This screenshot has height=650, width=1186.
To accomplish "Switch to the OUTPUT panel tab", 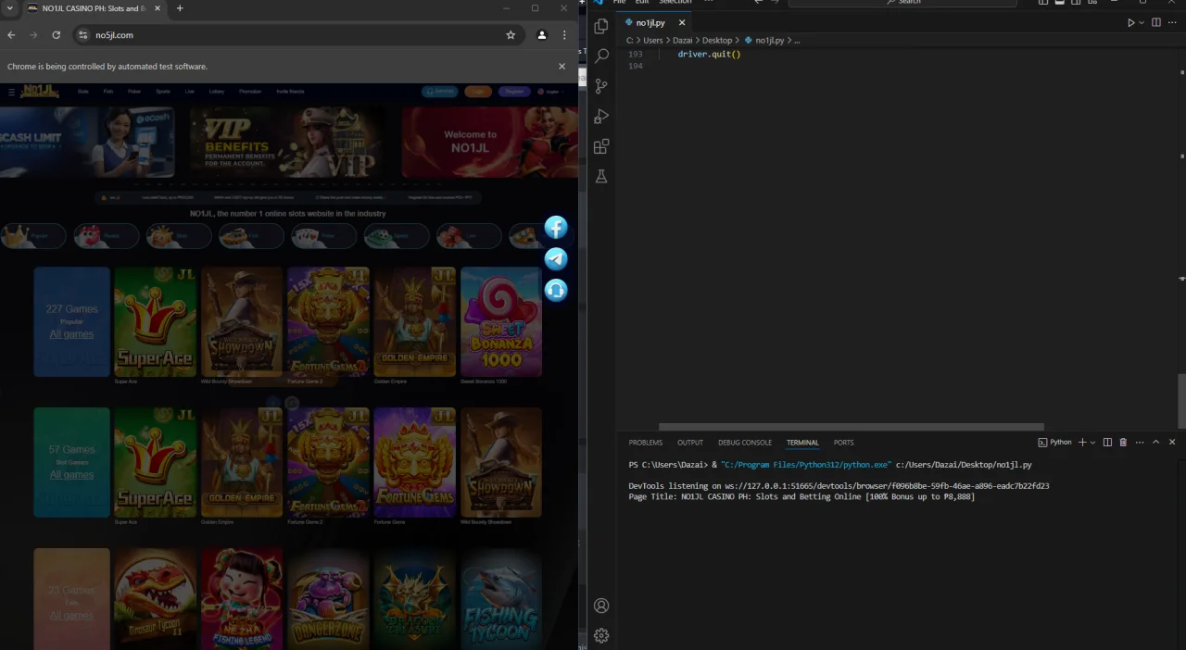I will 690,443.
